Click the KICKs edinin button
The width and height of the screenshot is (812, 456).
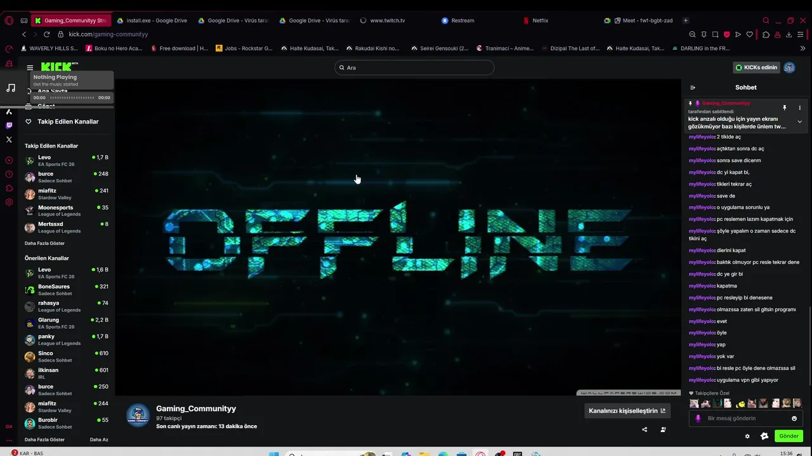pyautogui.click(x=756, y=67)
